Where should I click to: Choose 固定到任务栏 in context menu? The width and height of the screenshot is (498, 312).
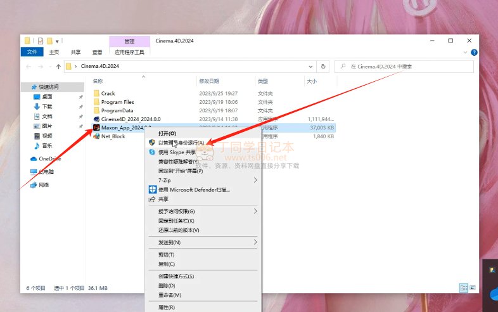[176, 221]
